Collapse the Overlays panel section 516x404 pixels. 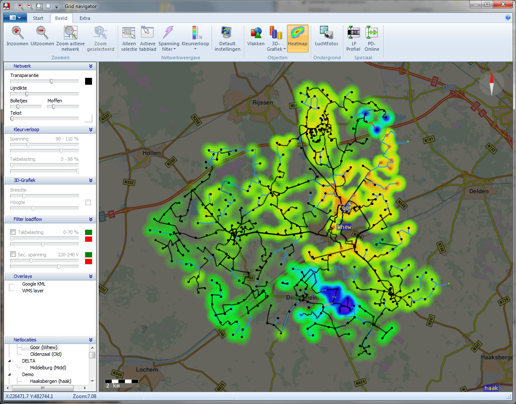91,277
